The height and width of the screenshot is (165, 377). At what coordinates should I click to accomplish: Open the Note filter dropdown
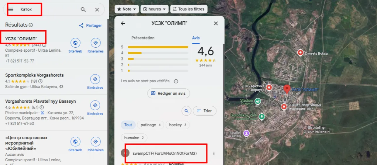pos(127,9)
